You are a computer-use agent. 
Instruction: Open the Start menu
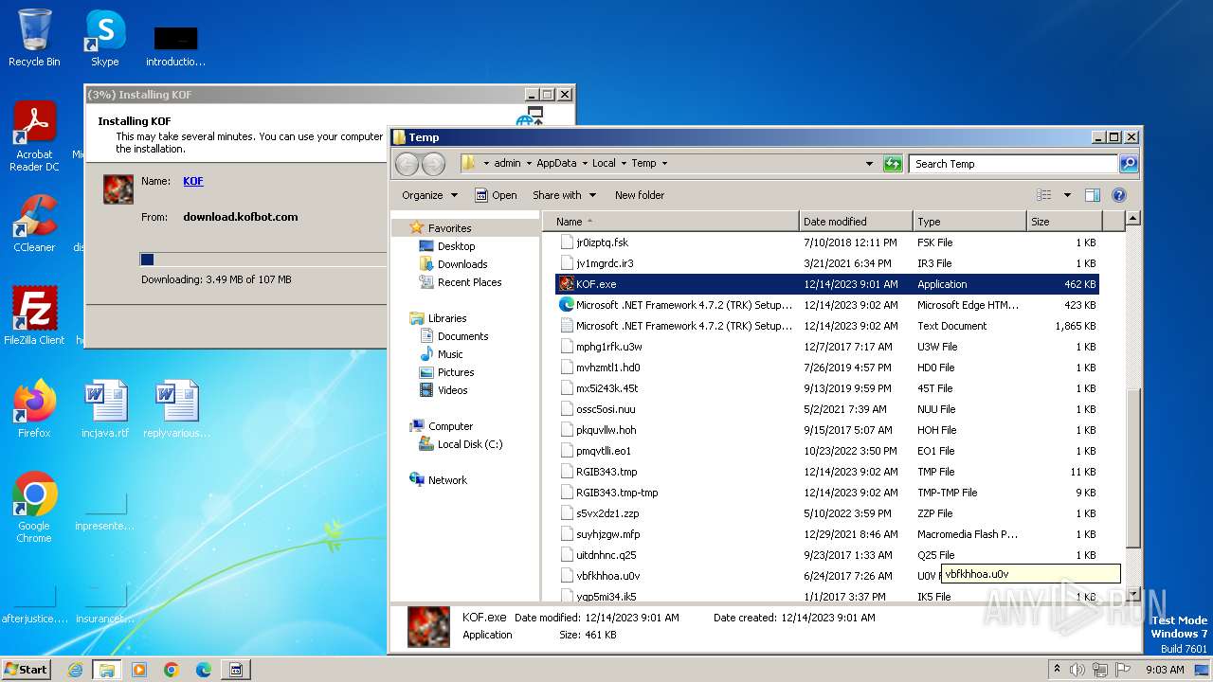27,670
